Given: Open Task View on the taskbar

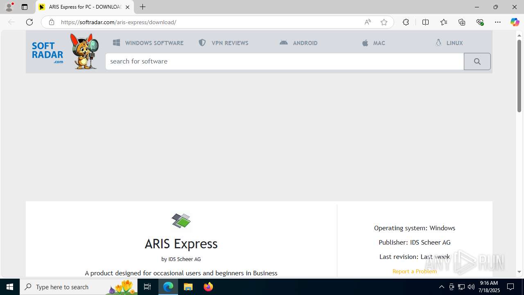Looking at the screenshot, I should (147, 287).
